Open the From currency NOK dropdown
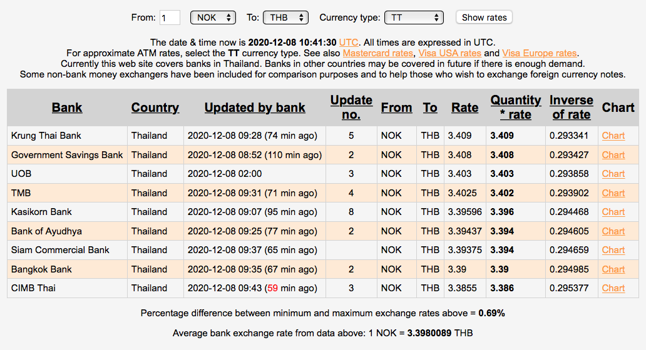The image size is (646, 350). [x=212, y=17]
